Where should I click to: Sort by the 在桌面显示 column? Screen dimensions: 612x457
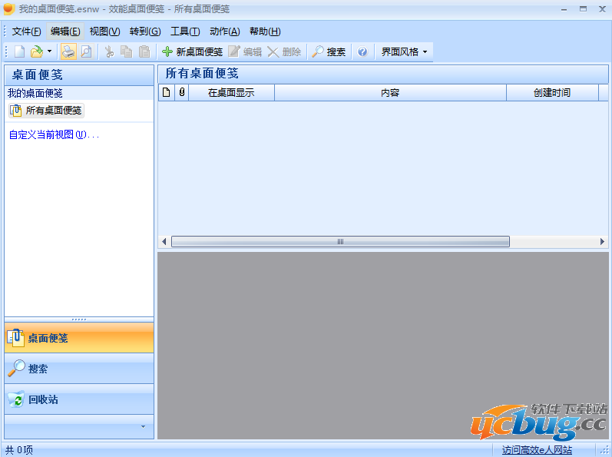[x=231, y=92]
